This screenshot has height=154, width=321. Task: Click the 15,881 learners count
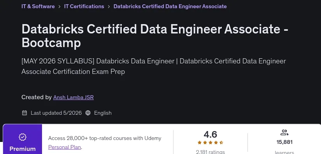(284, 142)
